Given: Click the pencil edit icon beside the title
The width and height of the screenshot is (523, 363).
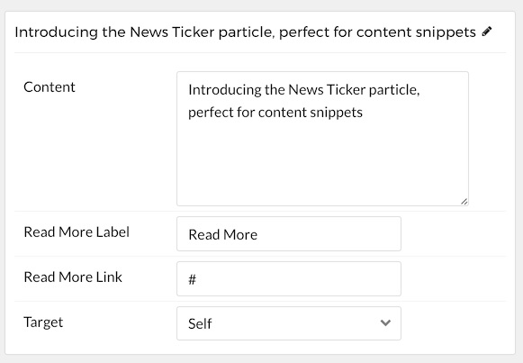Looking at the screenshot, I should pyautogui.click(x=487, y=32).
